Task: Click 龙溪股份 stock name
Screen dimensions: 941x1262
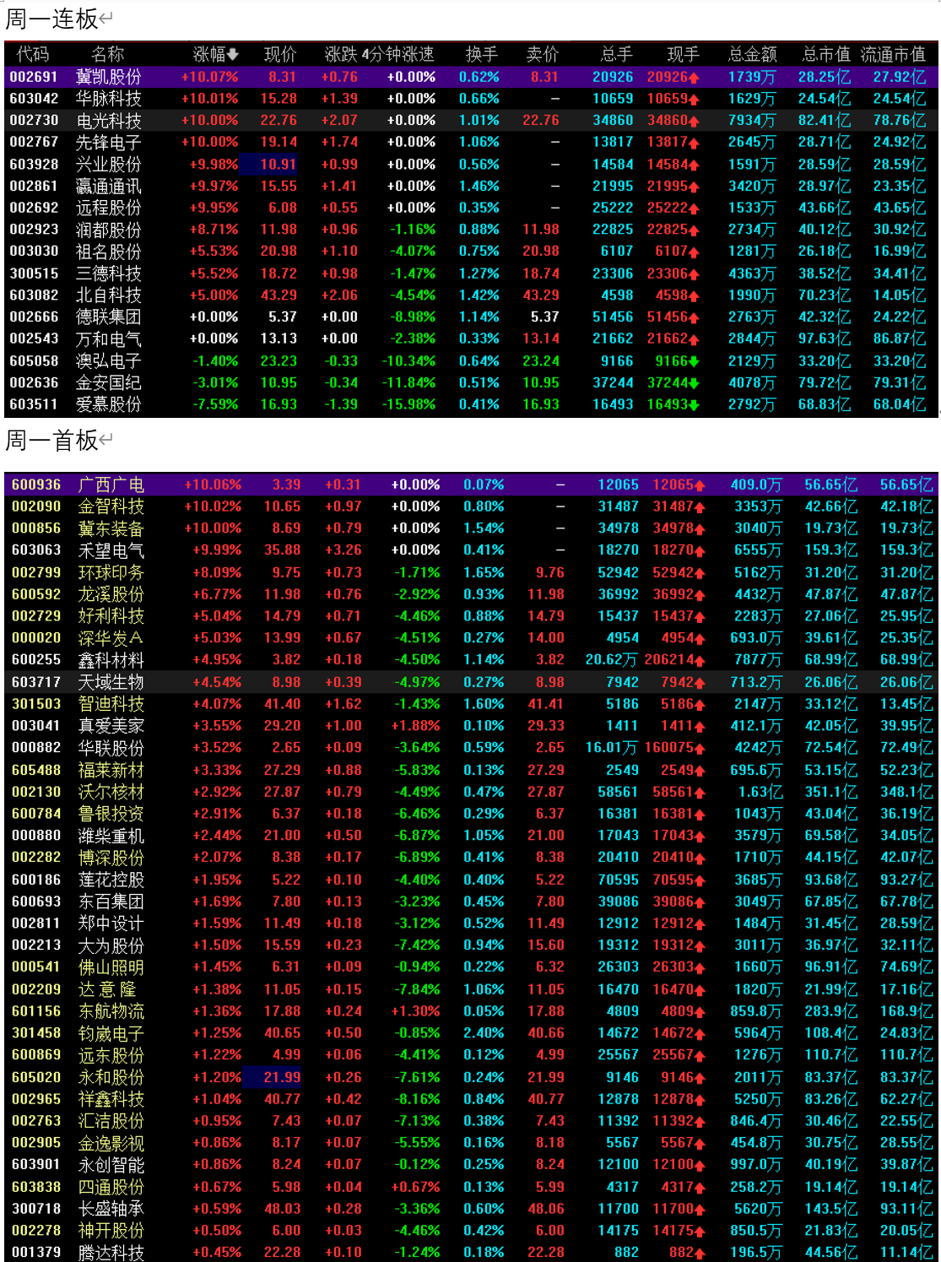Action: [x=111, y=595]
